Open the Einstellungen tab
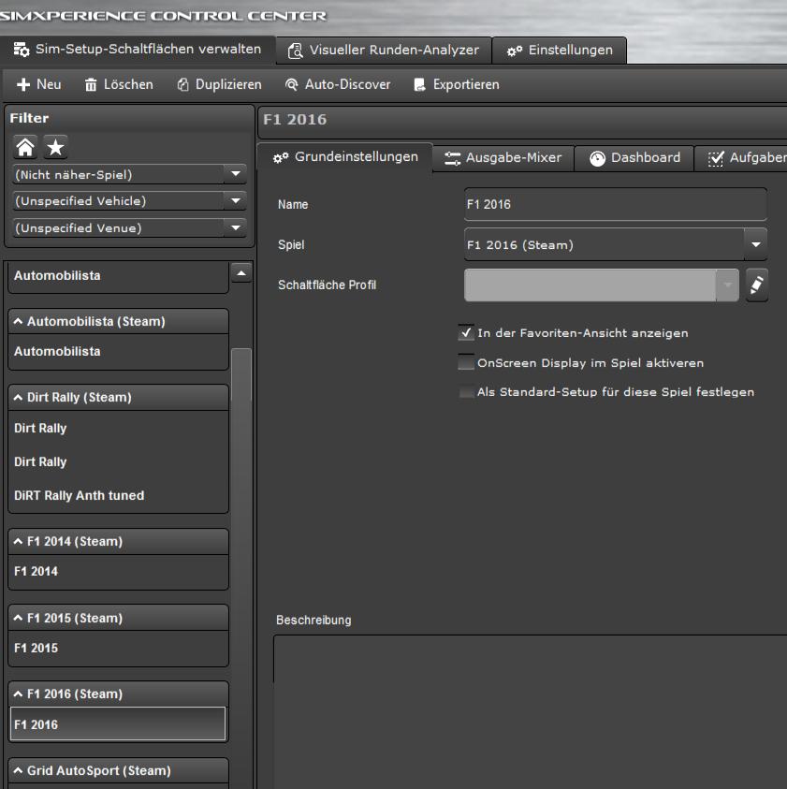The image size is (787, 789). coord(560,51)
